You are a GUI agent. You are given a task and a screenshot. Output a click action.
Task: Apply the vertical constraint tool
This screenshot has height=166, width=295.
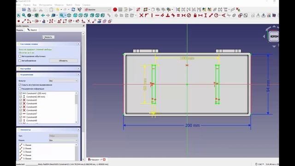(152, 15)
